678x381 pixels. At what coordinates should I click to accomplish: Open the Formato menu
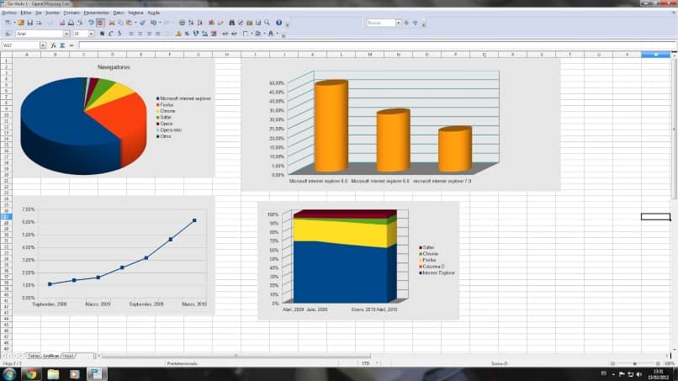(x=72, y=13)
